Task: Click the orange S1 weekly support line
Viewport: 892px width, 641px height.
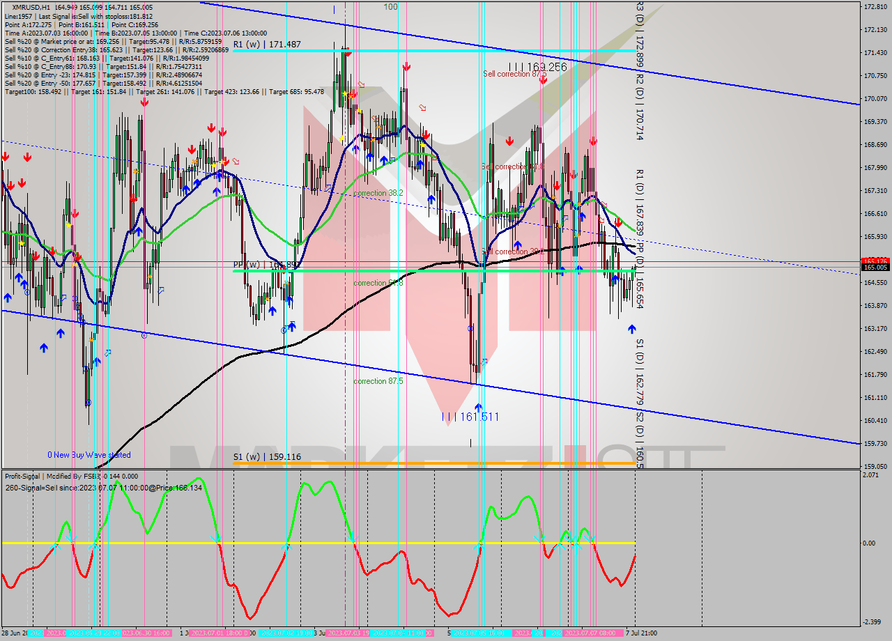Action: pyautogui.click(x=432, y=463)
